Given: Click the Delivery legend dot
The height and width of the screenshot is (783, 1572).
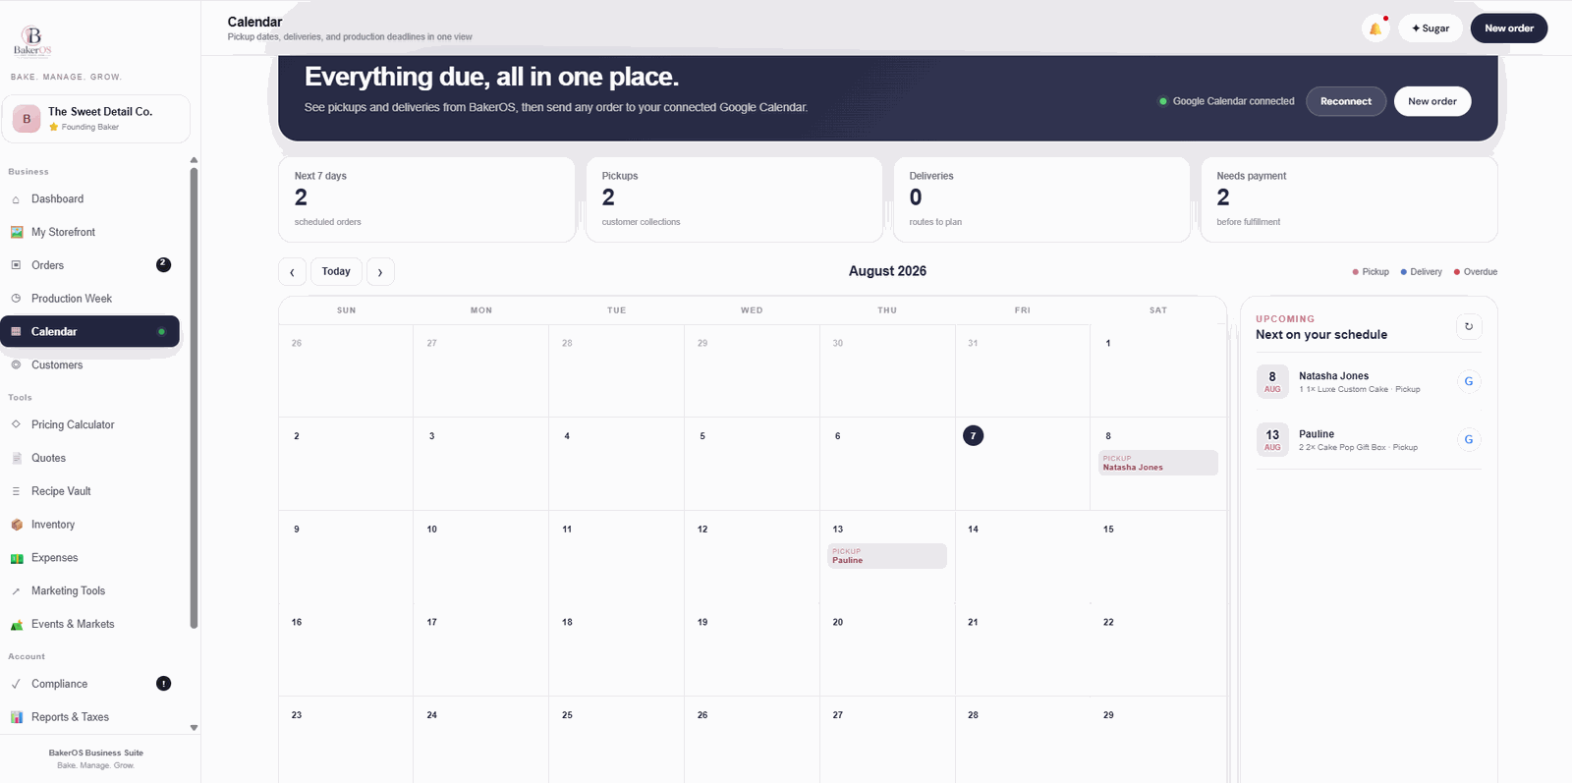Looking at the screenshot, I should point(1404,272).
